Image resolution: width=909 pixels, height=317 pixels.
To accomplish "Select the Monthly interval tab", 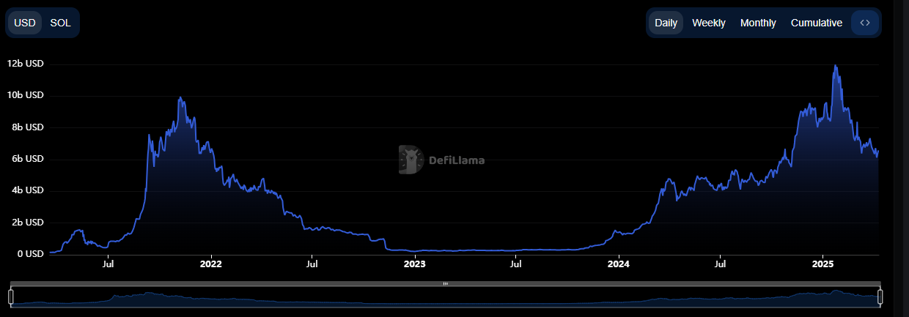I will click(x=758, y=23).
